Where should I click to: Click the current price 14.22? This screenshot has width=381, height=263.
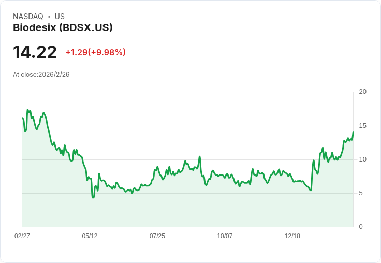pos(35,52)
